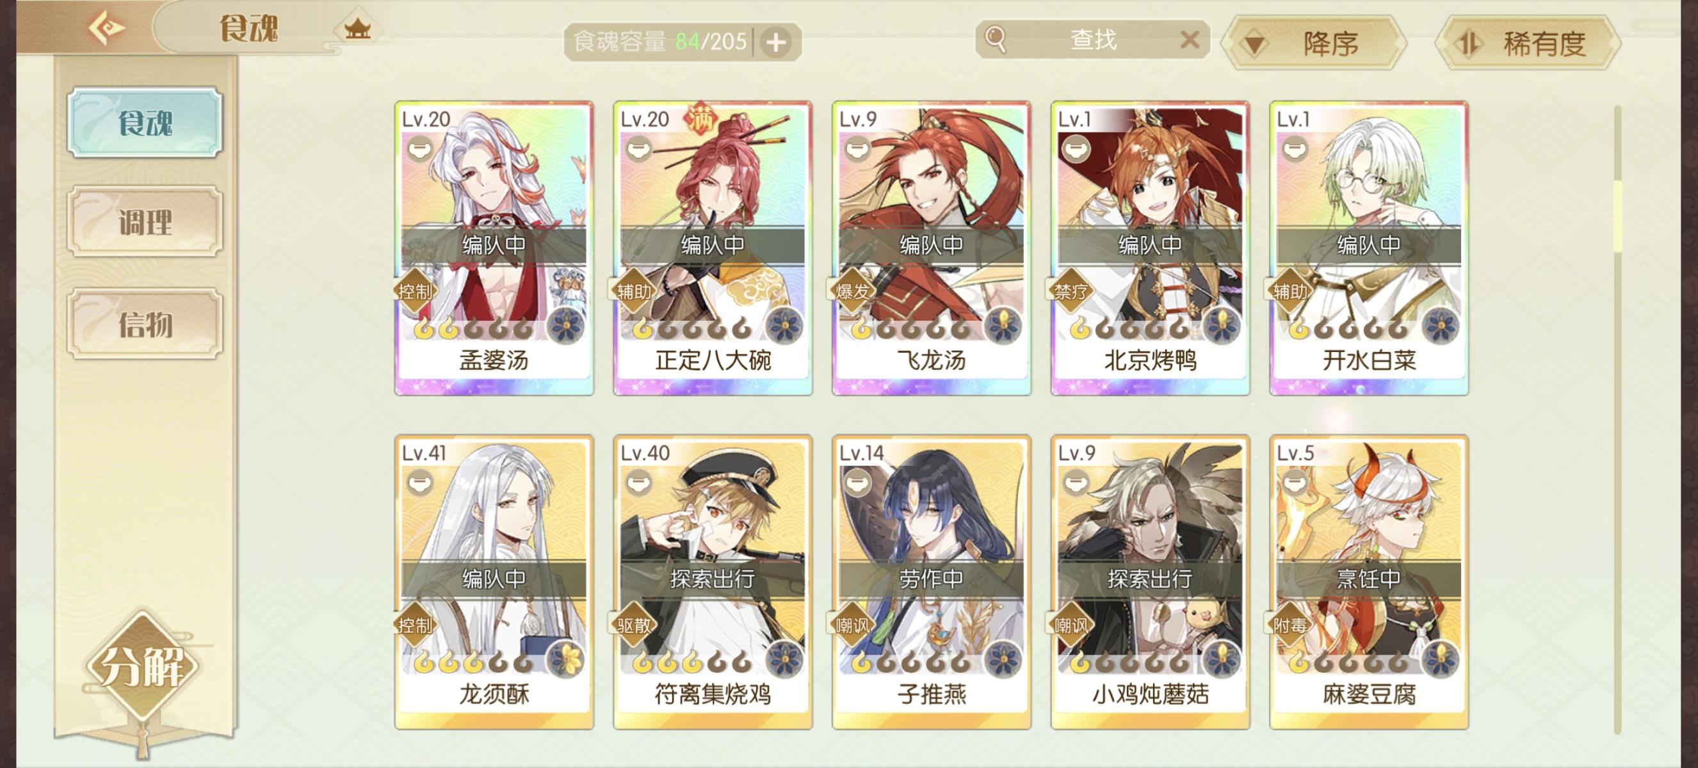Select the 麻婆豆腐 card
The height and width of the screenshot is (768, 1698).
pyautogui.click(x=1369, y=582)
